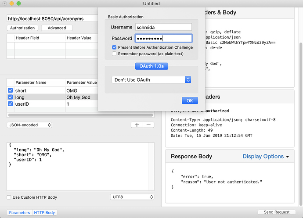The width and height of the screenshot is (303, 218).
Task: Click the Response Body heading
Action: pos(191,157)
